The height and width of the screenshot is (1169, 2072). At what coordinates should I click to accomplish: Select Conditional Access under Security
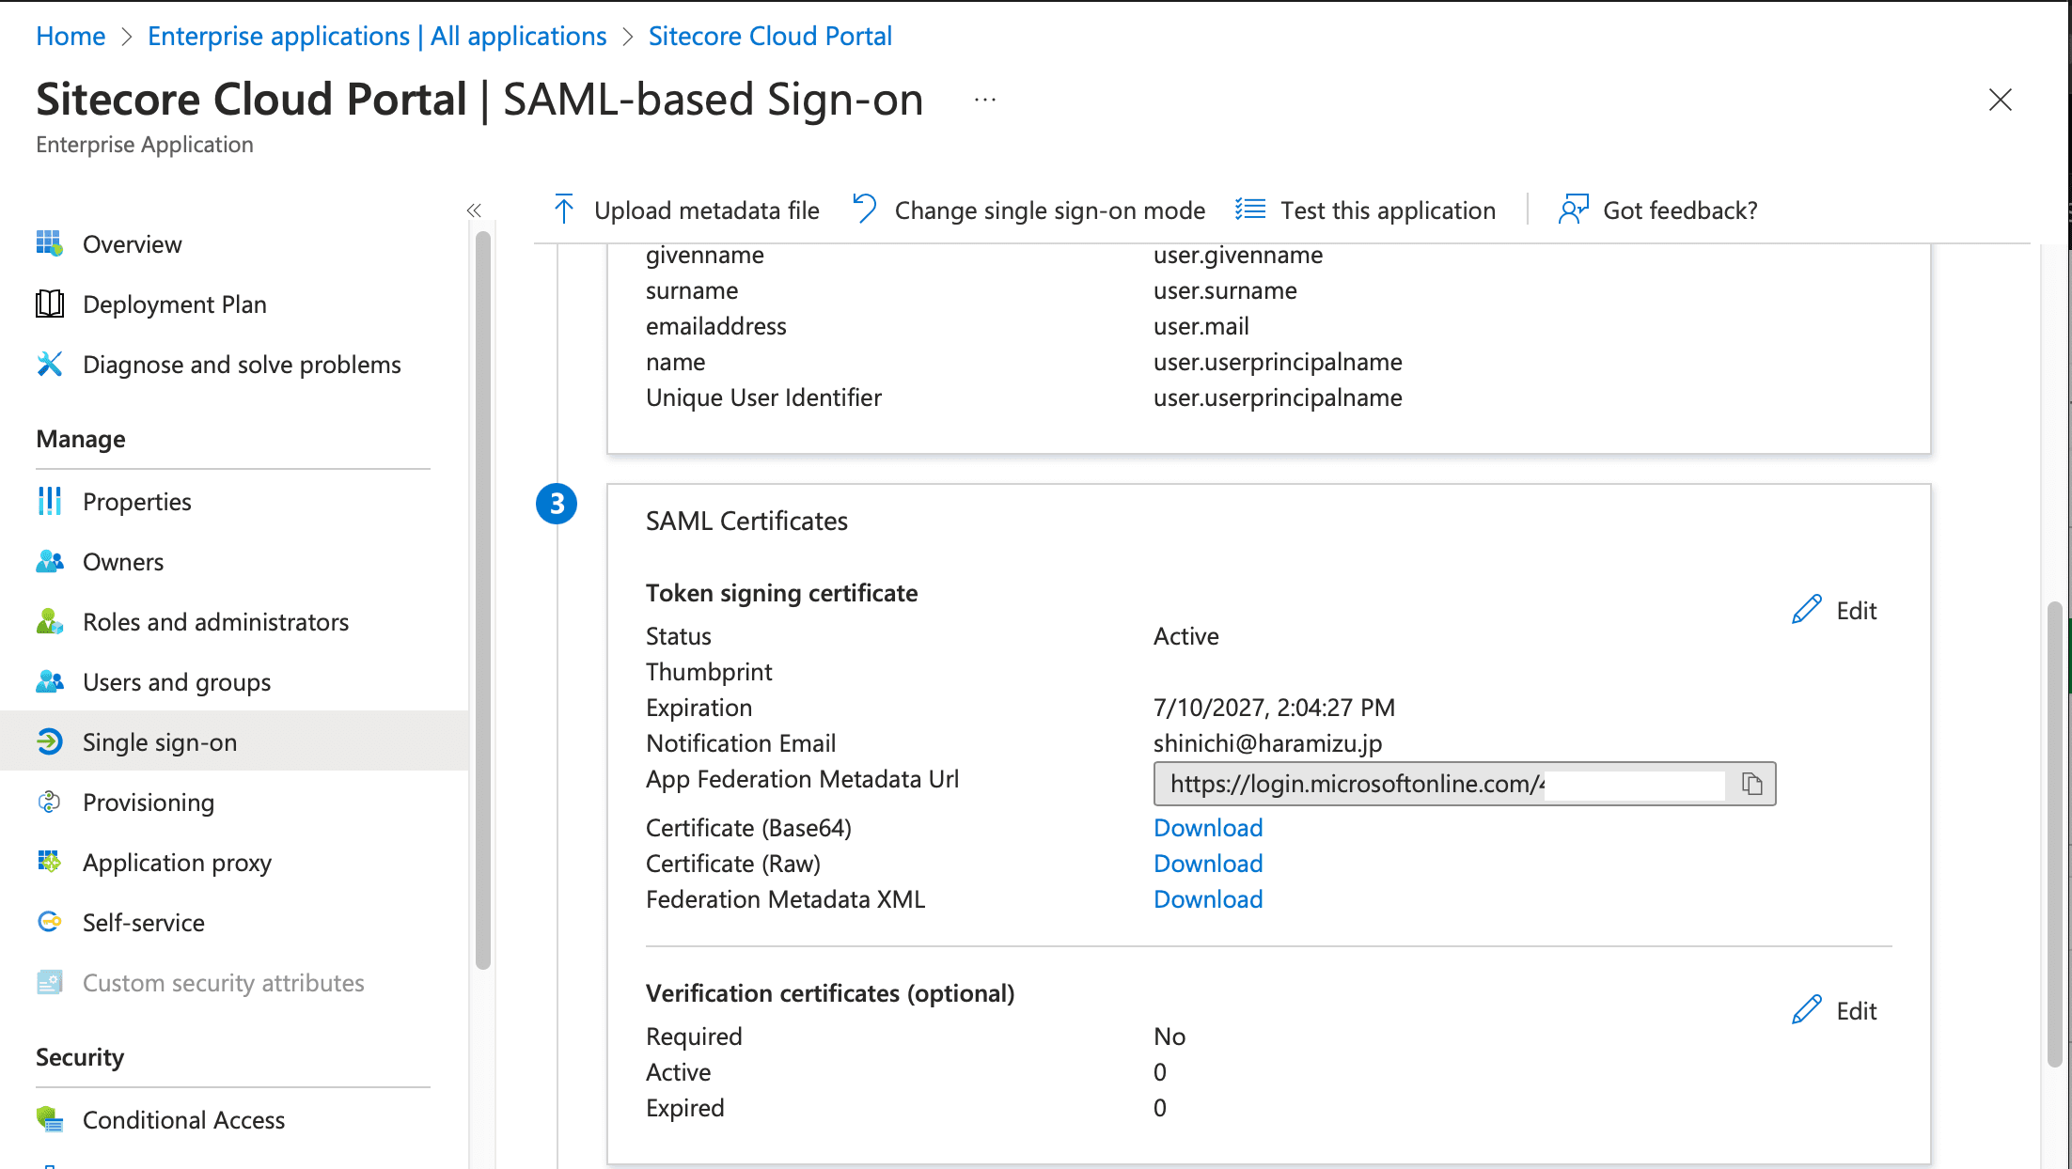(x=183, y=1120)
